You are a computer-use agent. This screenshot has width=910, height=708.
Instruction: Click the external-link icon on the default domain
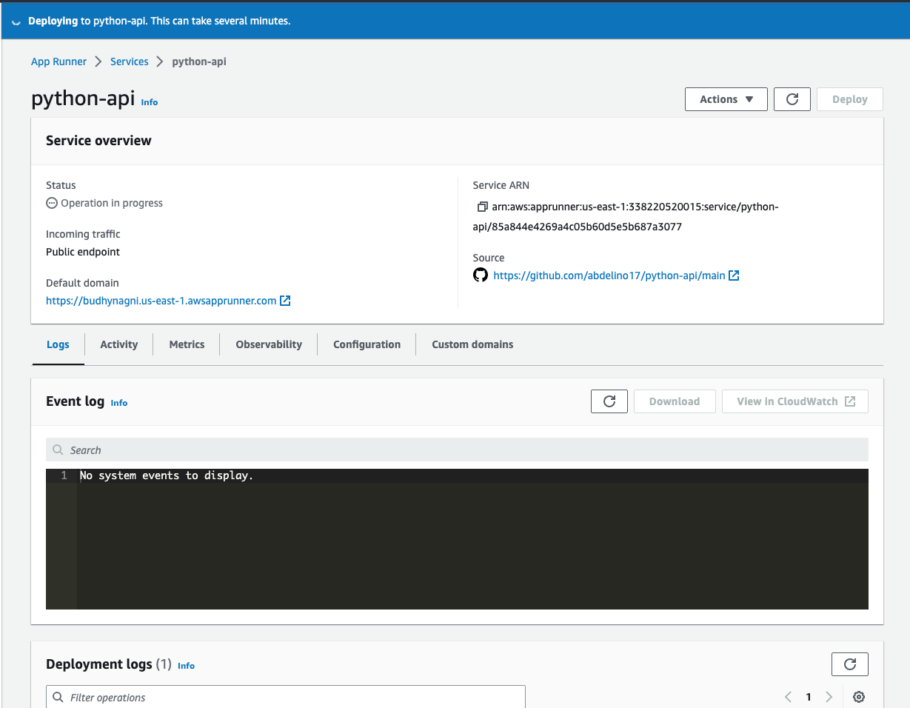click(x=285, y=300)
